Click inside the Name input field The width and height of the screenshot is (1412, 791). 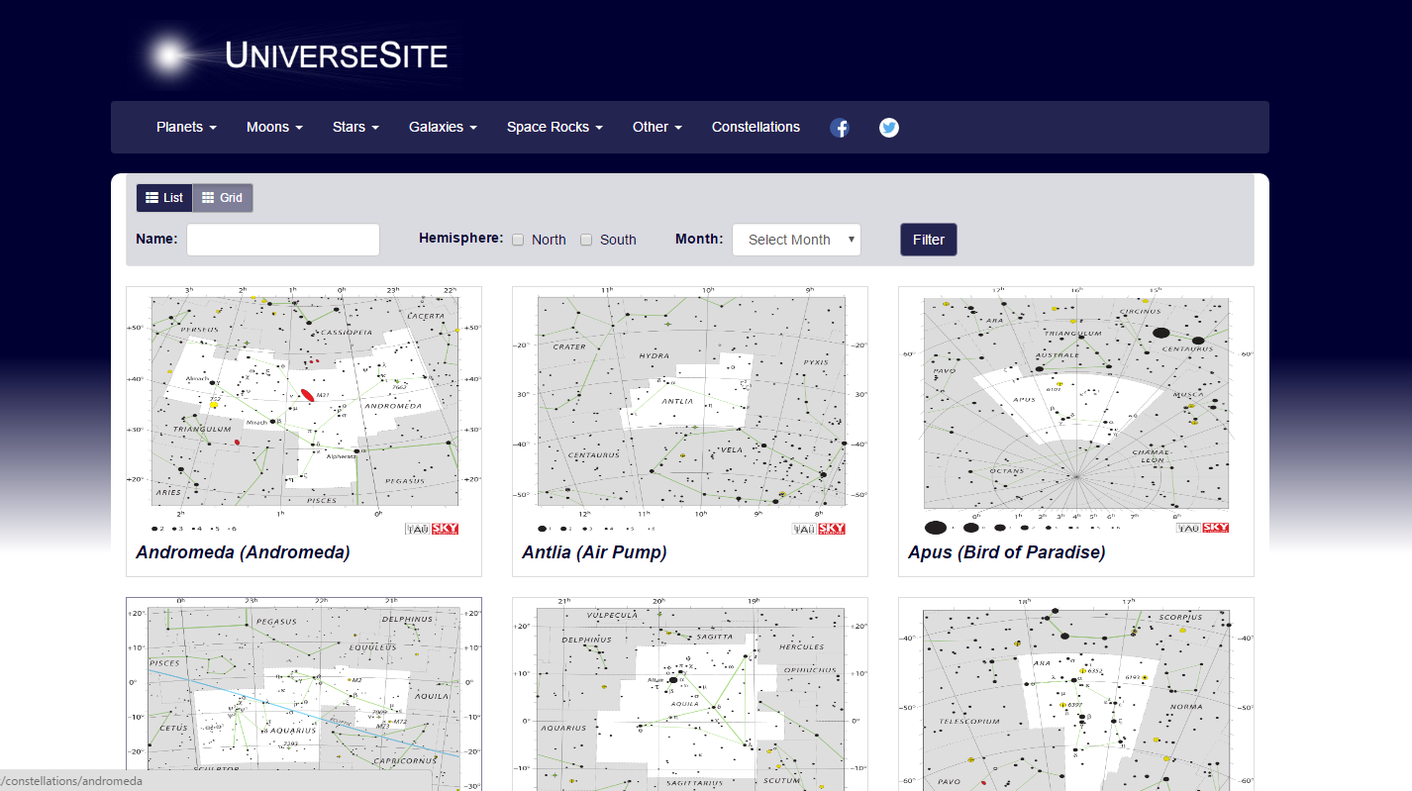(282, 239)
